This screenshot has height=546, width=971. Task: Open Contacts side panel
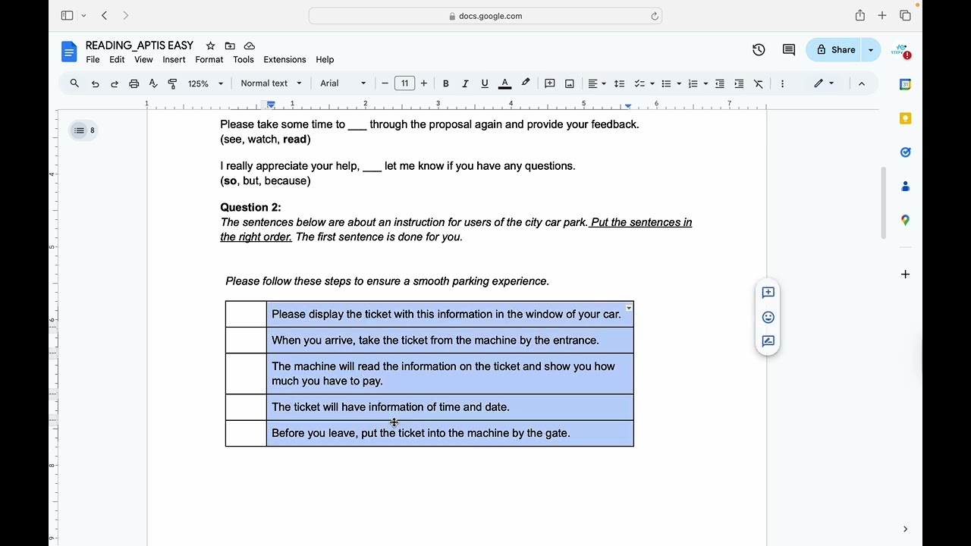pos(905,186)
